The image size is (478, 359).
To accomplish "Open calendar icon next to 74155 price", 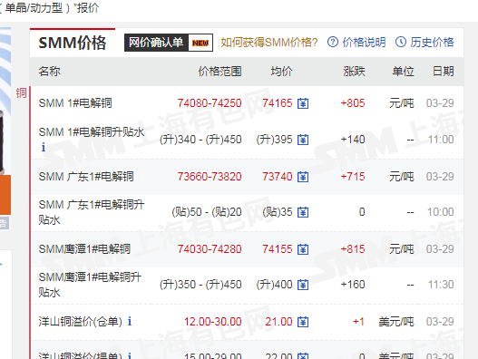I will [x=303, y=249].
